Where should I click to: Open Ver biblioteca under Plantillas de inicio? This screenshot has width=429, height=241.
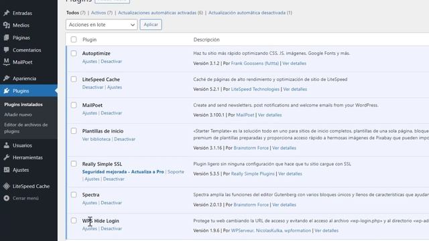click(x=97, y=139)
